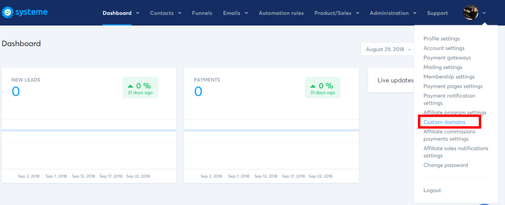Click the Payments count value 0
Image resolution: width=505 pixels, height=205 pixels.
coord(198,92)
